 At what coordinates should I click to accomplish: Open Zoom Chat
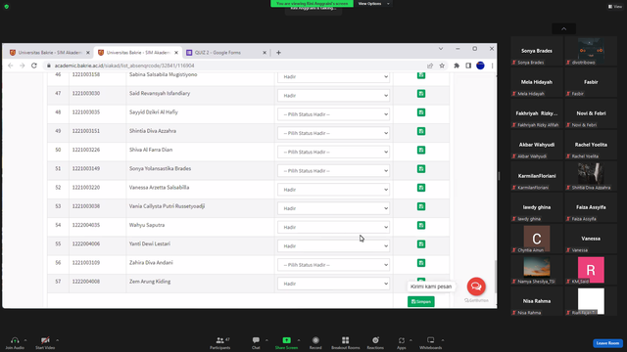[x=256, y=342]
